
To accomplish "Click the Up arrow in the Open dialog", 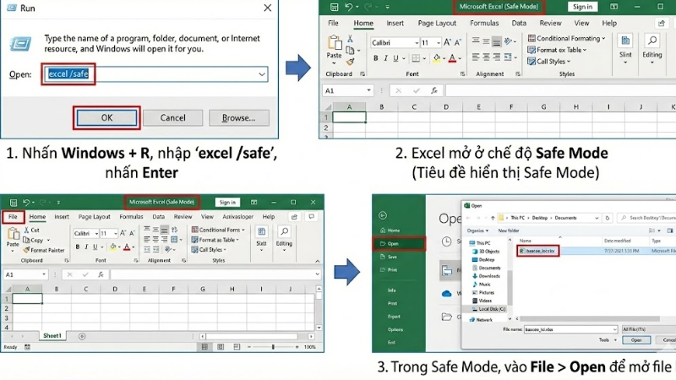I will click(493, 218).
